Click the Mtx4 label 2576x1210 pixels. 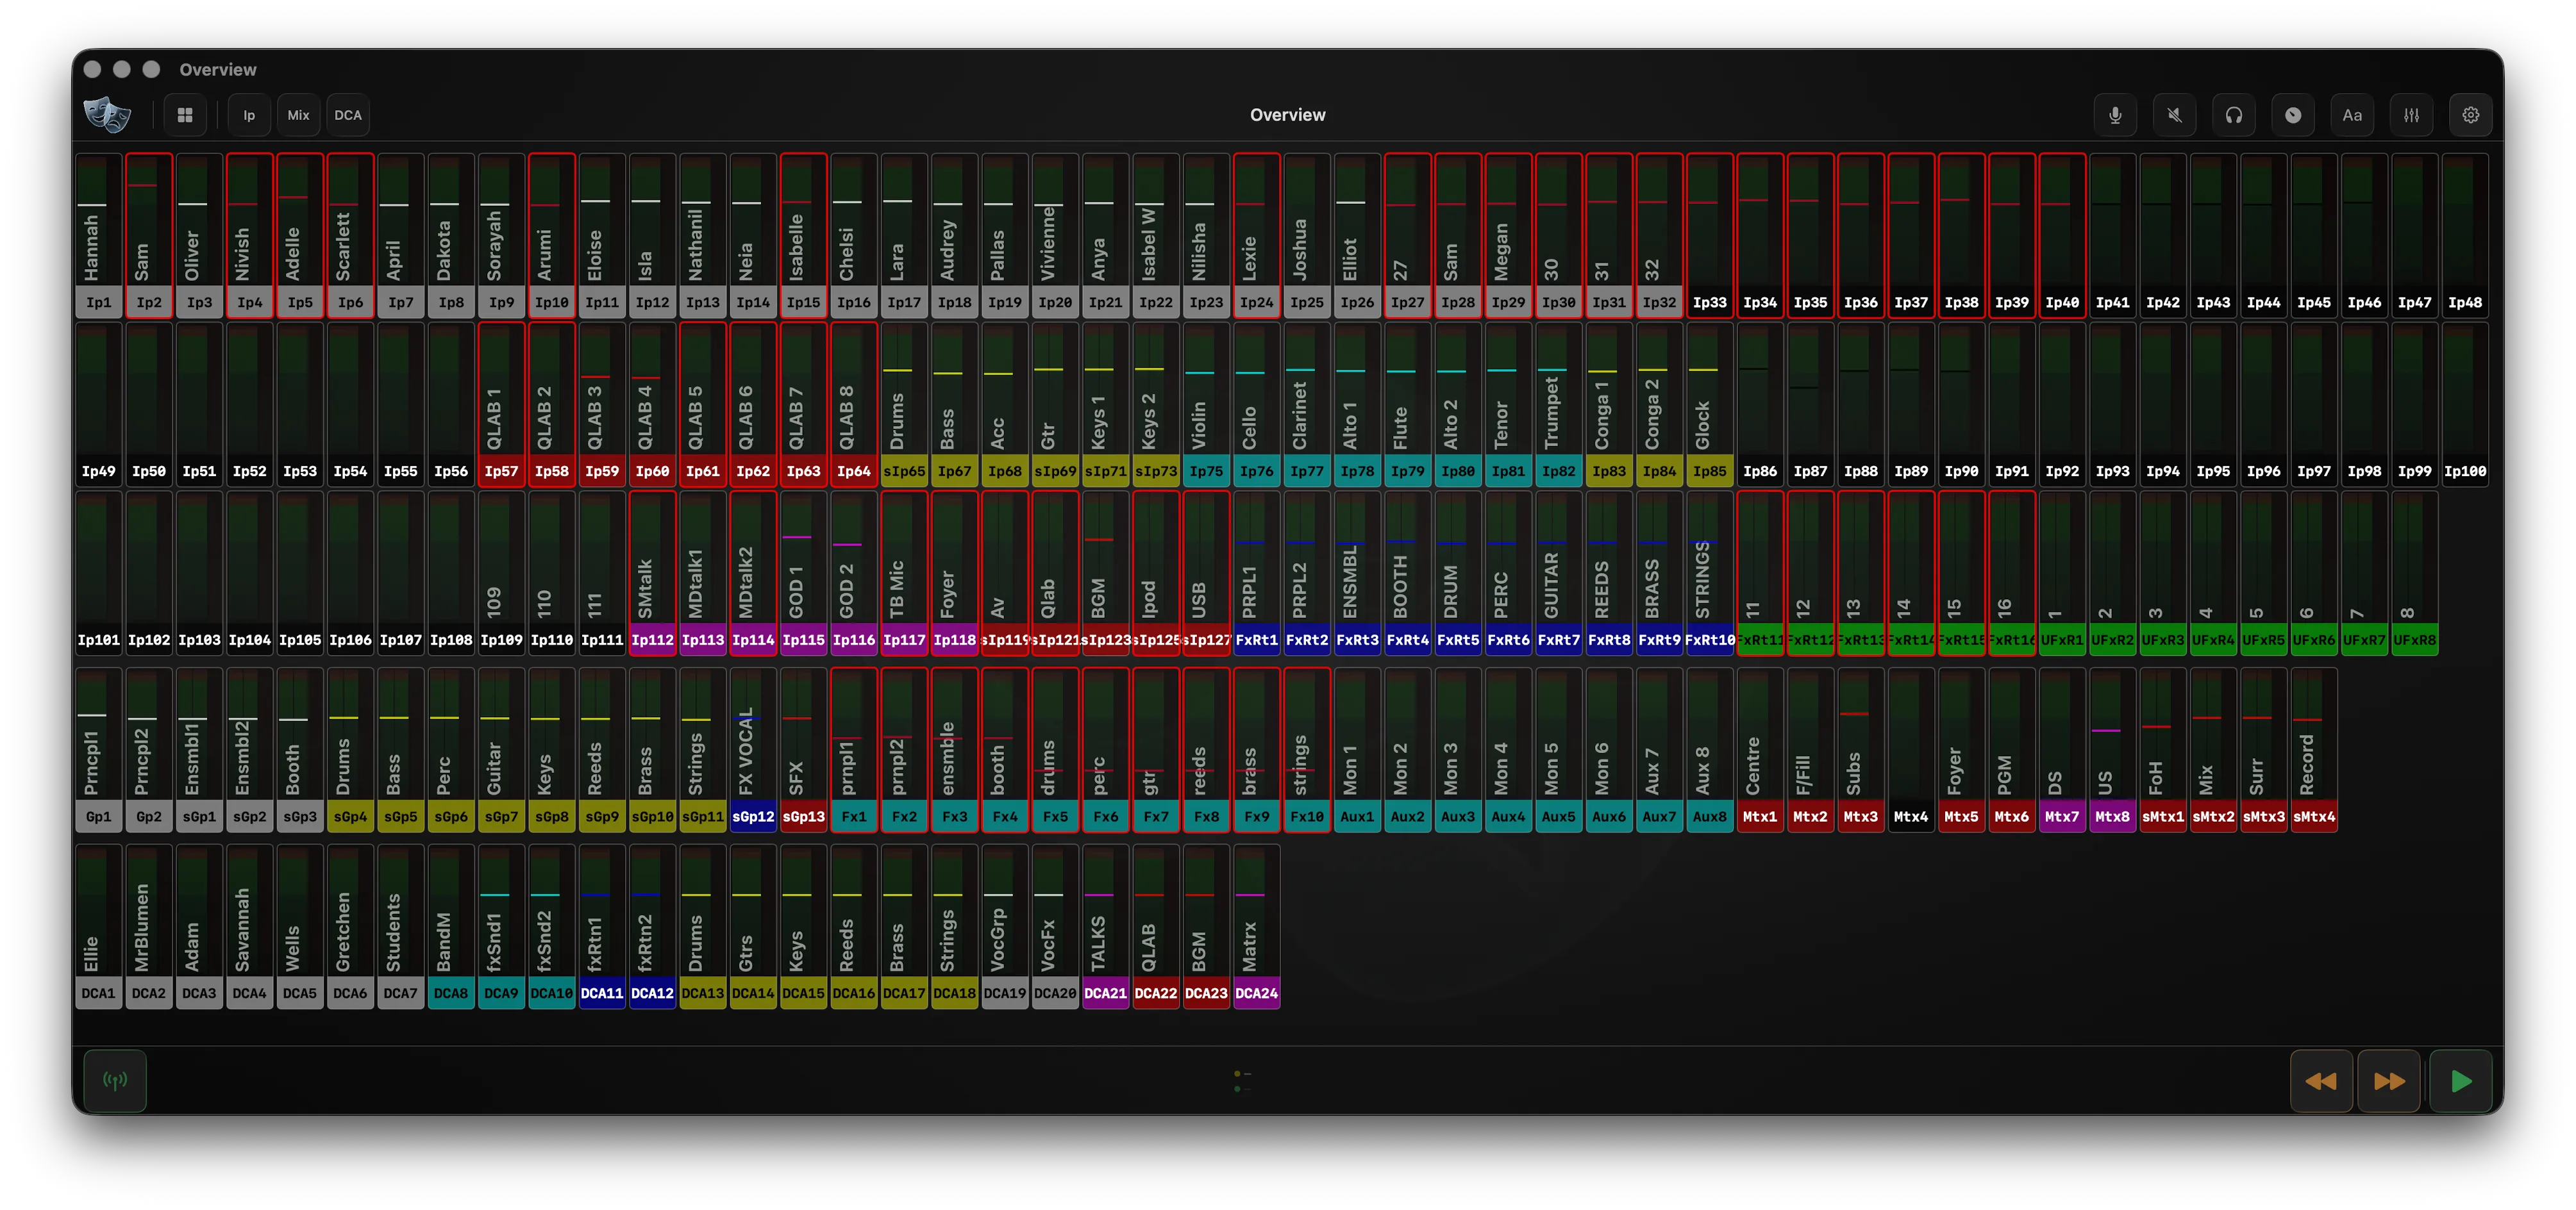click(x=1910, y=817)
